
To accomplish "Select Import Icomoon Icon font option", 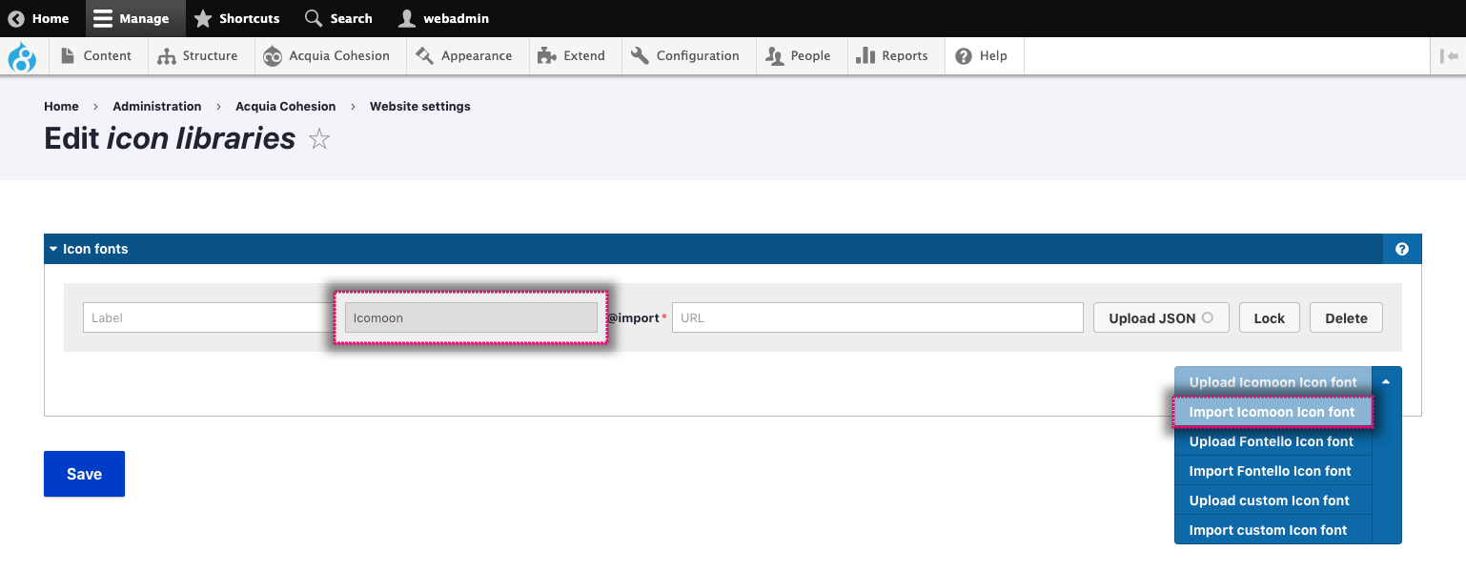I will pos(1273,412).
